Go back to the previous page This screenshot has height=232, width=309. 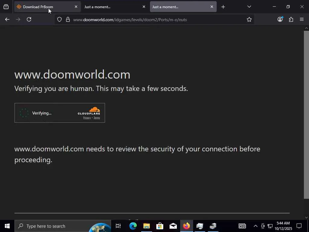point(7,19)
